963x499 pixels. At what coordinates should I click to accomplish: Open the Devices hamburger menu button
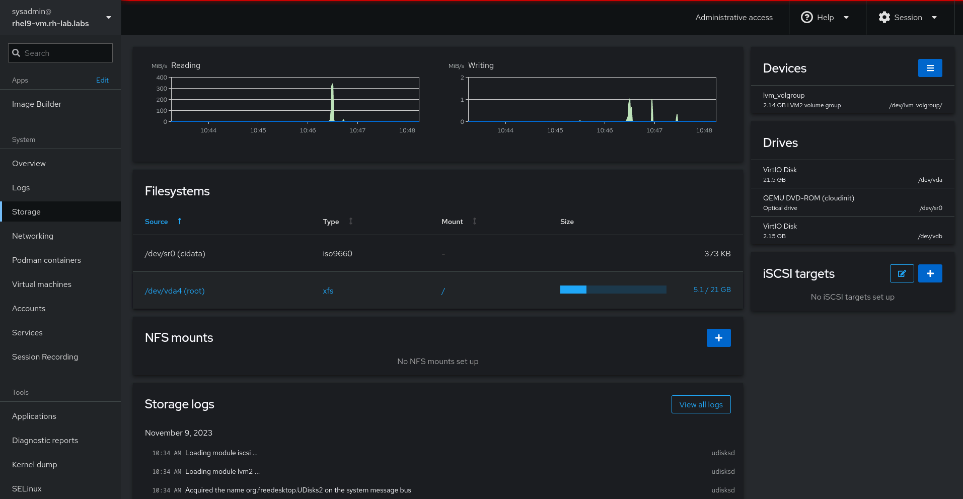coord(930,68)
